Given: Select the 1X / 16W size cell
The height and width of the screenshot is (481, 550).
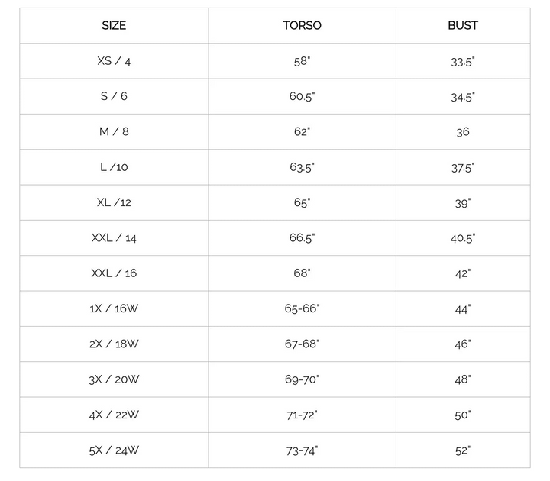Looking at the screenshot, I should point(114,308).
